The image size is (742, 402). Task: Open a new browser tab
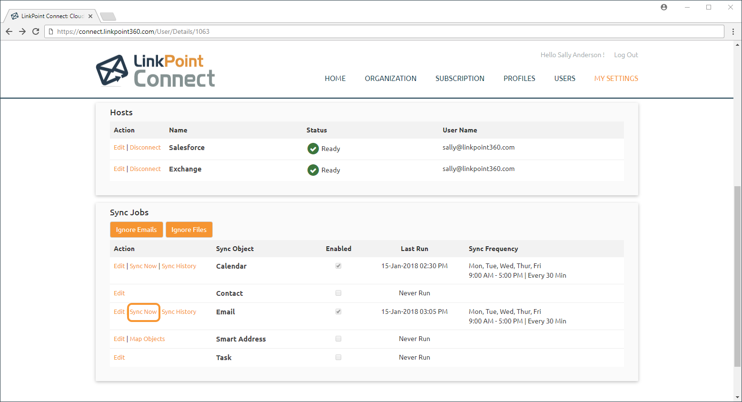pyautogui.click(x=108, y=17)
